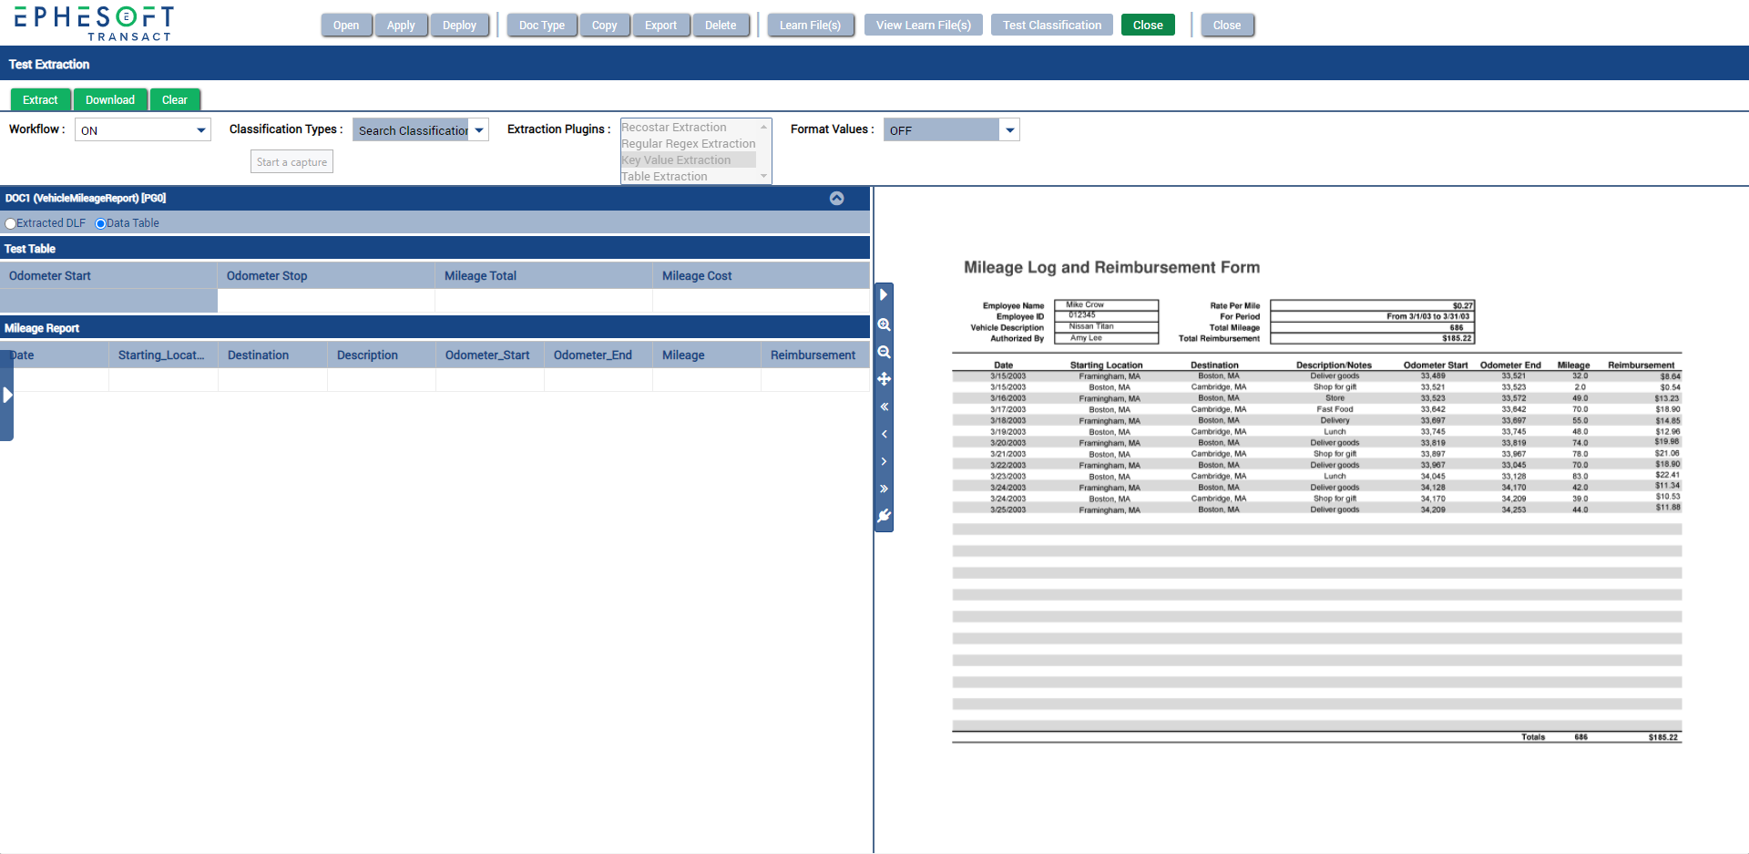
Task: Select Key Value Extraction plugin
Action: coord(689,160)
